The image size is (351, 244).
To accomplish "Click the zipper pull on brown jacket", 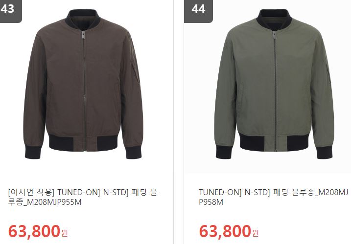I will pyautogui.click(x=83, y=35).
